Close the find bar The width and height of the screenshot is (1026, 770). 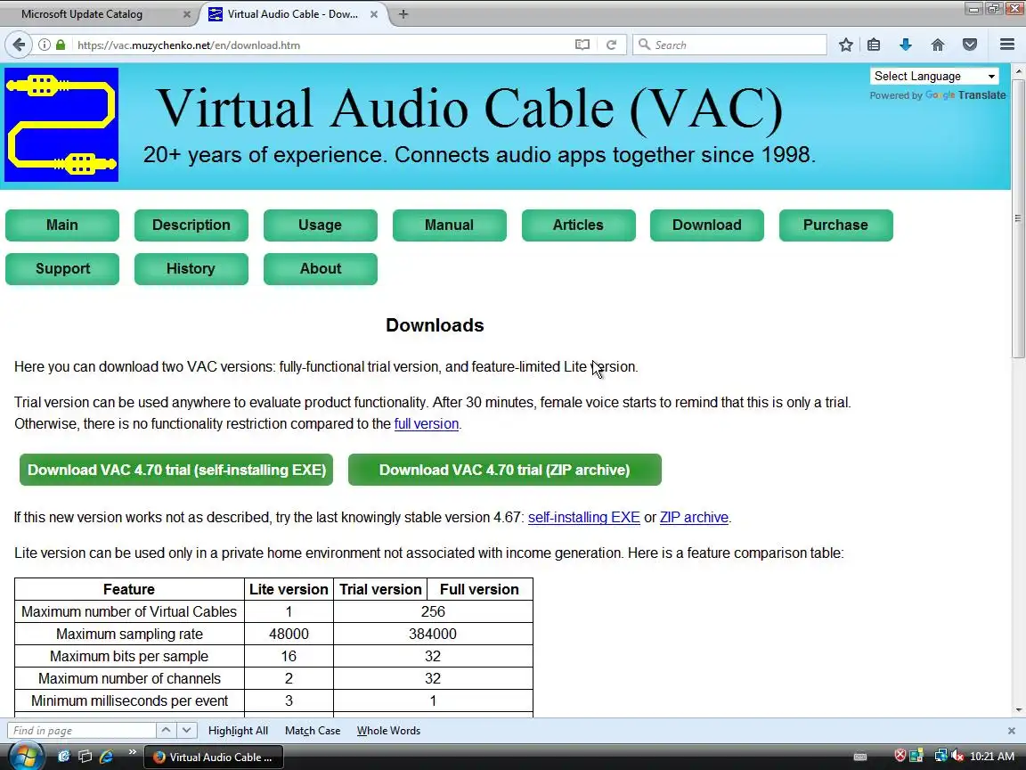(x=1011, y=730)
